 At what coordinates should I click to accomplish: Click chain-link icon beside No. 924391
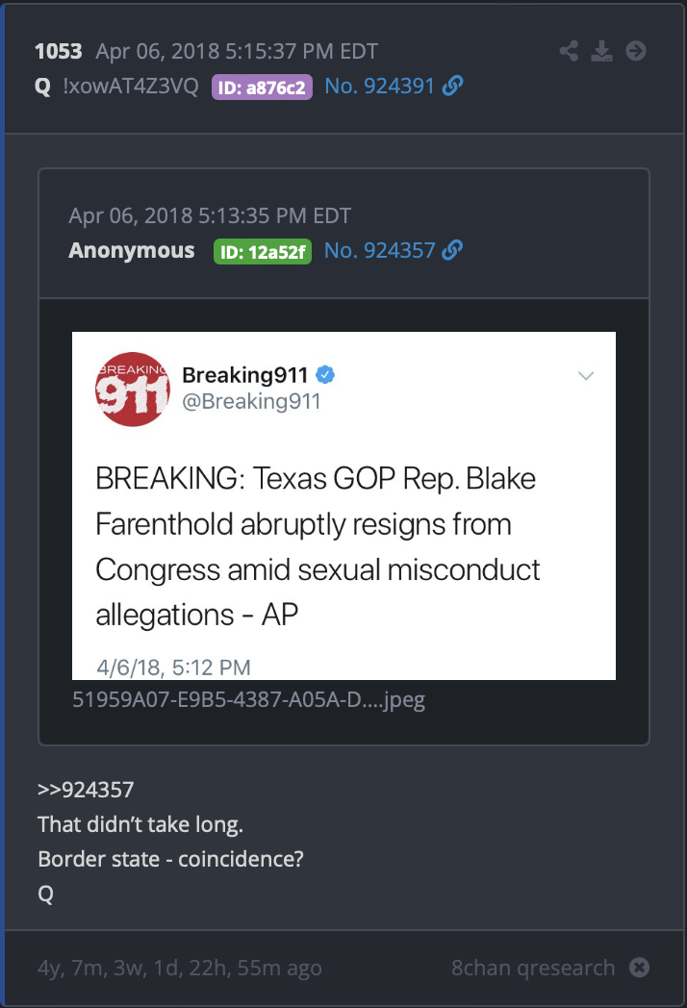[452, 87]
